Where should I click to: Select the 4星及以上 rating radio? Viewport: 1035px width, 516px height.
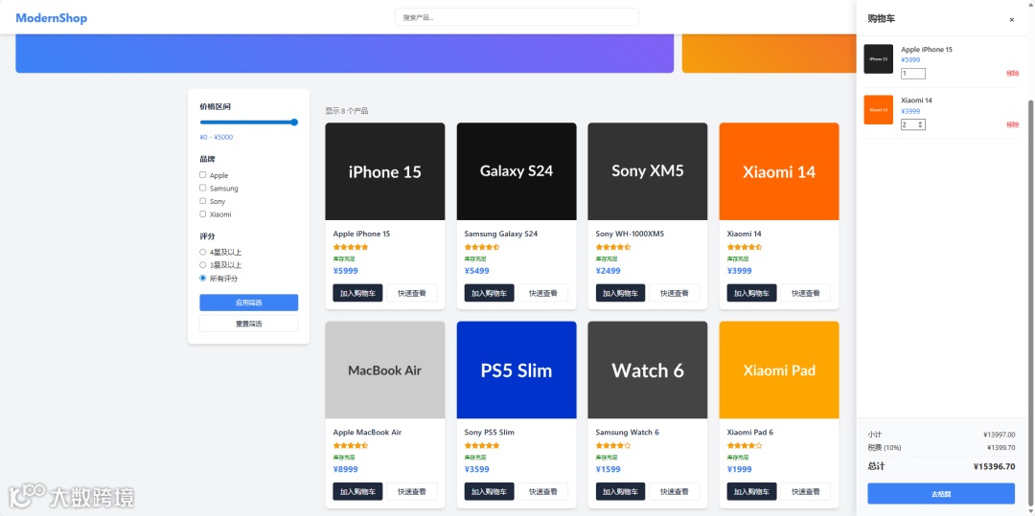[x=202, y=252]
